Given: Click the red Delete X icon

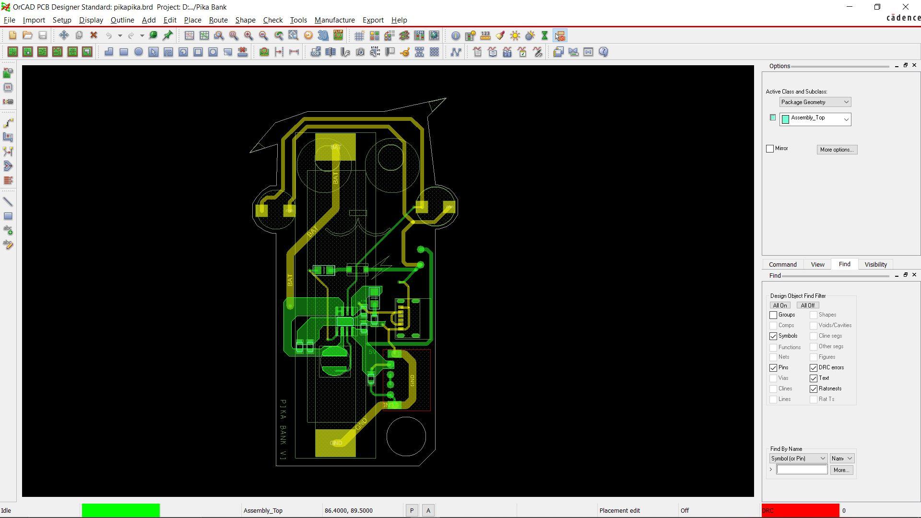Looking at the screenshot, I should point(94,35).
